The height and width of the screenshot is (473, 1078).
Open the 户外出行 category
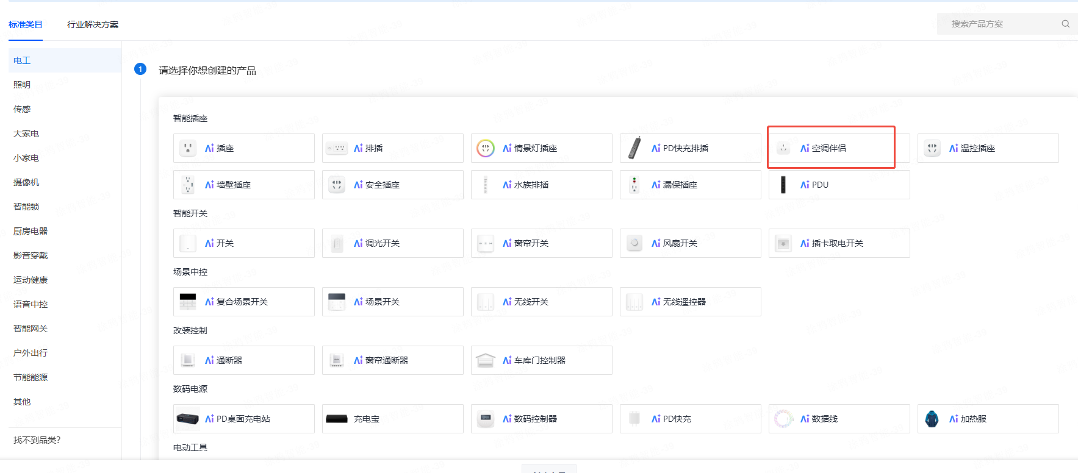(x=65, y=353)
